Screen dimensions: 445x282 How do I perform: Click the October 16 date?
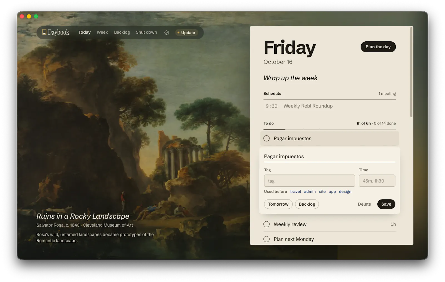[278, 62]
